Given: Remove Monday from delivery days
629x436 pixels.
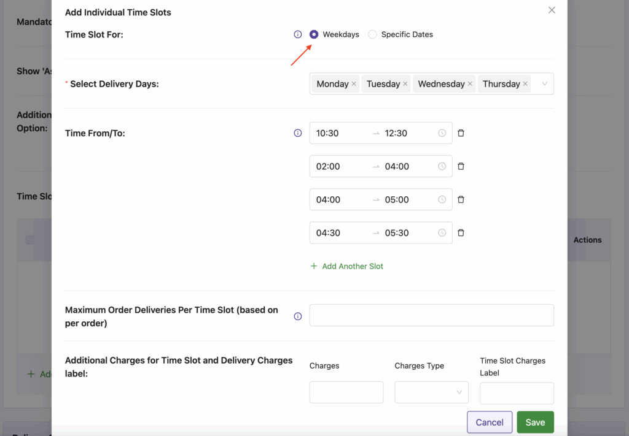Looking at the screenshot, I should click(x=354, y=83).
